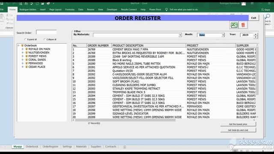
Task: Switch to the Orderbook sheet tab
Action: click(x=32, y=147)
